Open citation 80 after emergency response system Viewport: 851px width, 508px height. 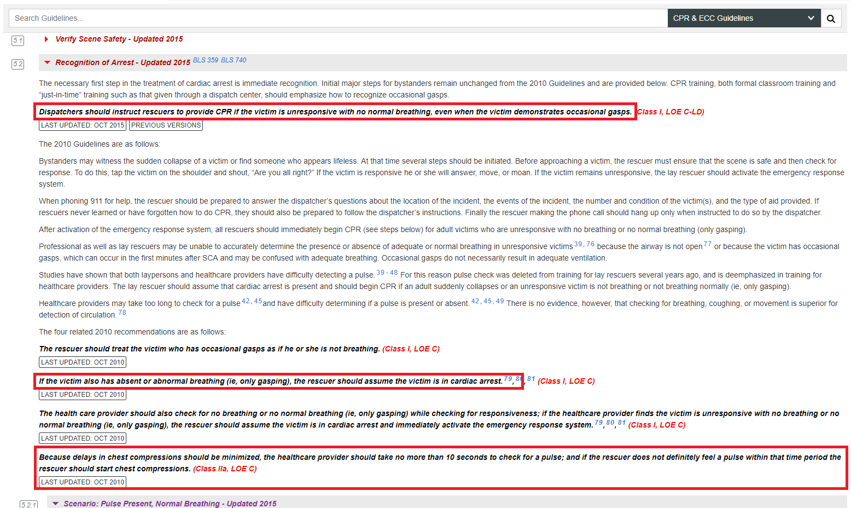coord(610,423)
